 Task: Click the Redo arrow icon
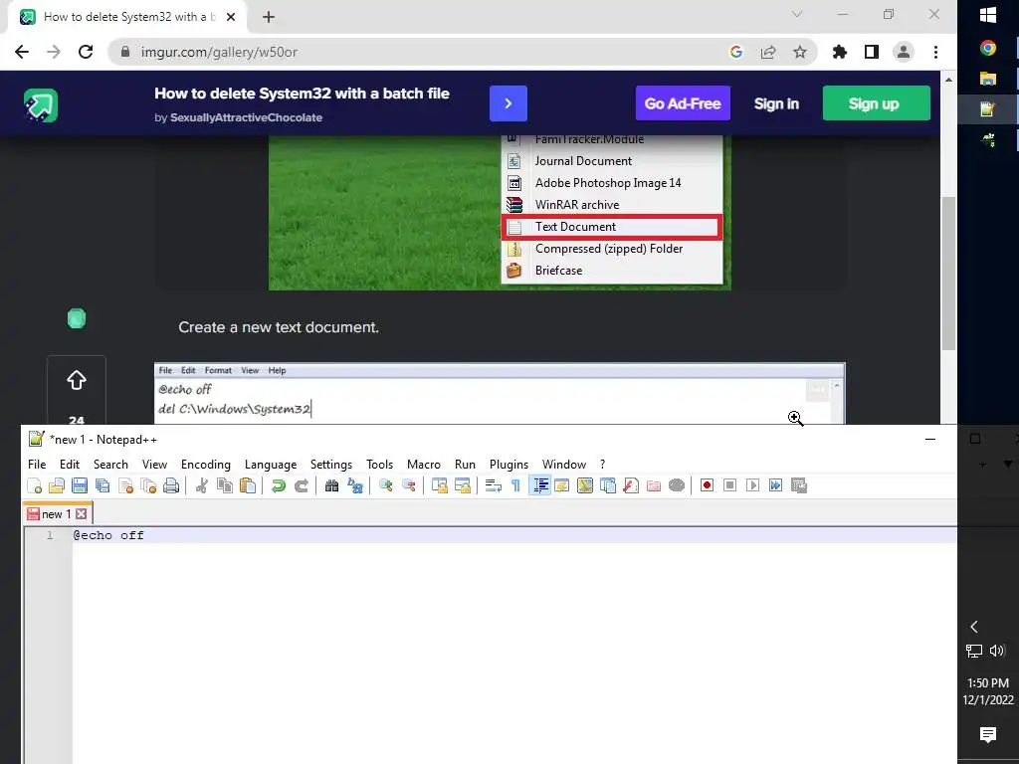(x=301, y=485)
